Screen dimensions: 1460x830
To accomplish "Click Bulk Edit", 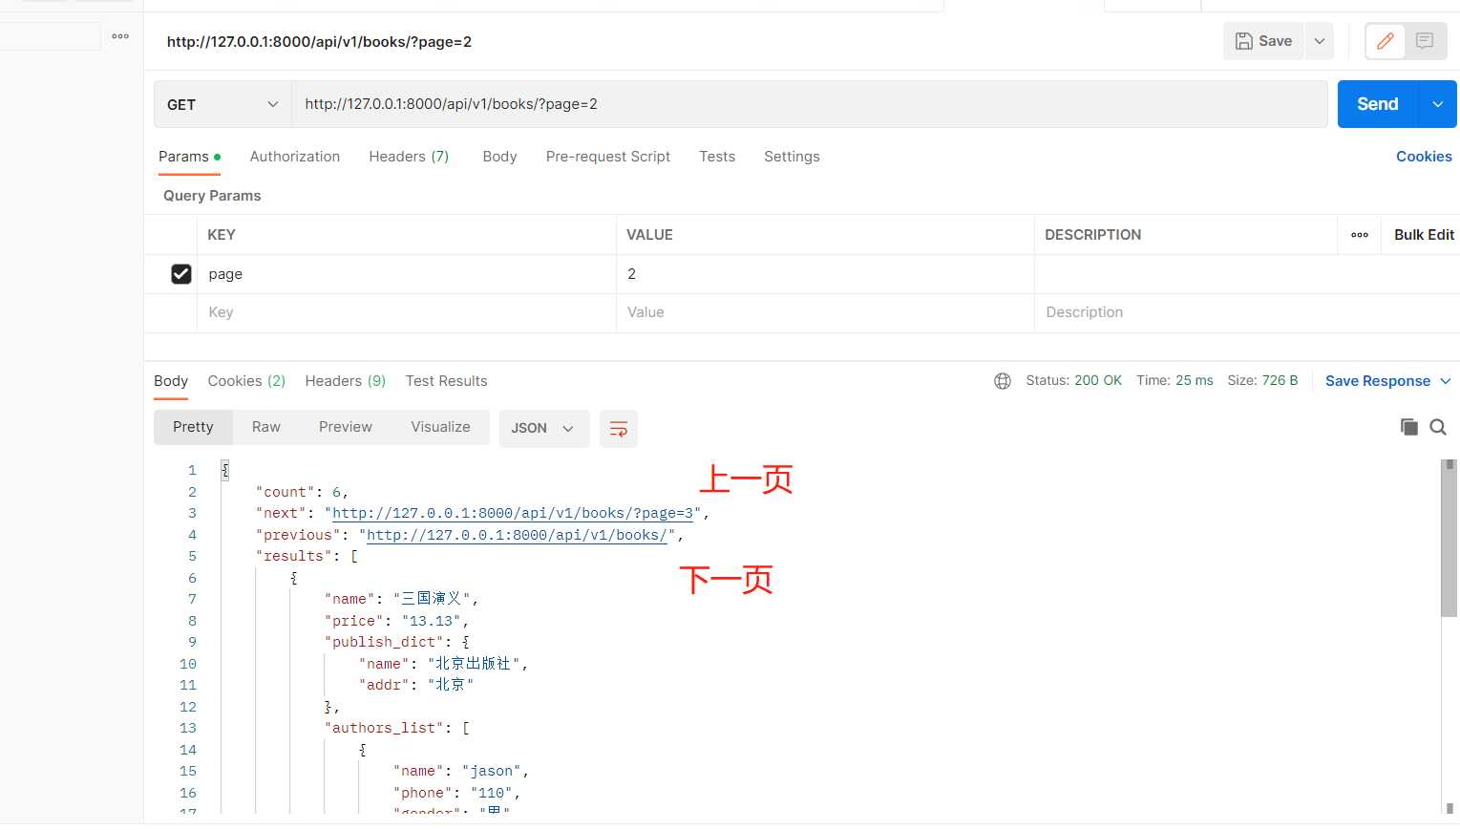I will point(1424,235).
